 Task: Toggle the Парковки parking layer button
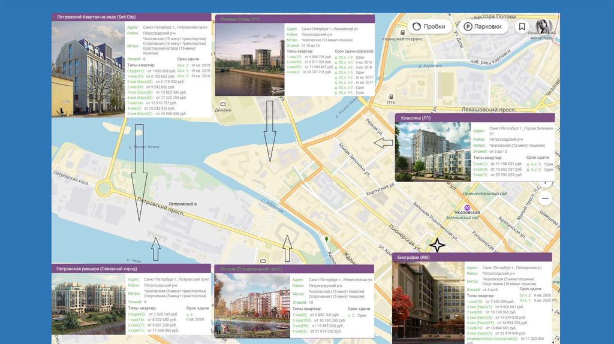[x=483, y=26]
